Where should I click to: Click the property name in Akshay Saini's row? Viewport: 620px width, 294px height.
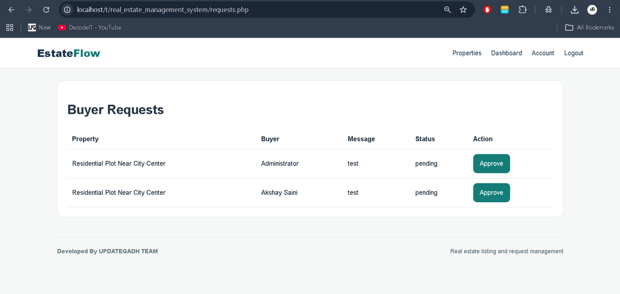[x=119, y=192]
